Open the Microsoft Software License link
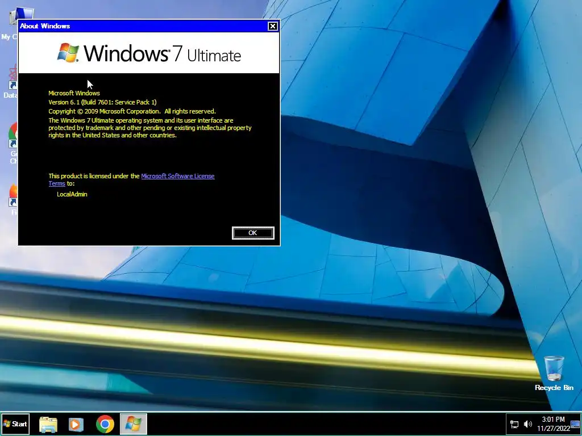Image resolution: width=582 pixels, height=436 pixels. (177, 176)
